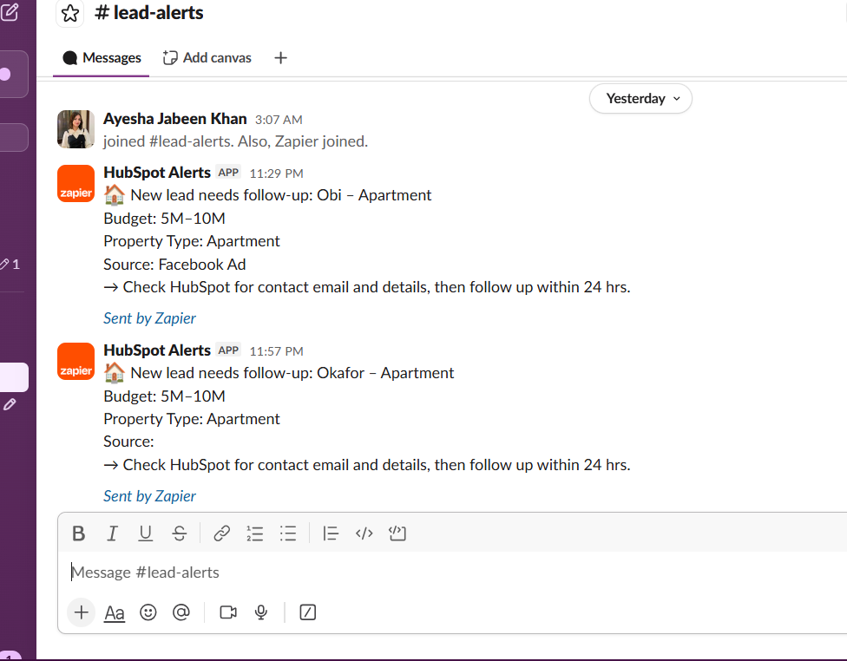
Task: Click the 11:57 PM timestamp
Action: [276, 351]
